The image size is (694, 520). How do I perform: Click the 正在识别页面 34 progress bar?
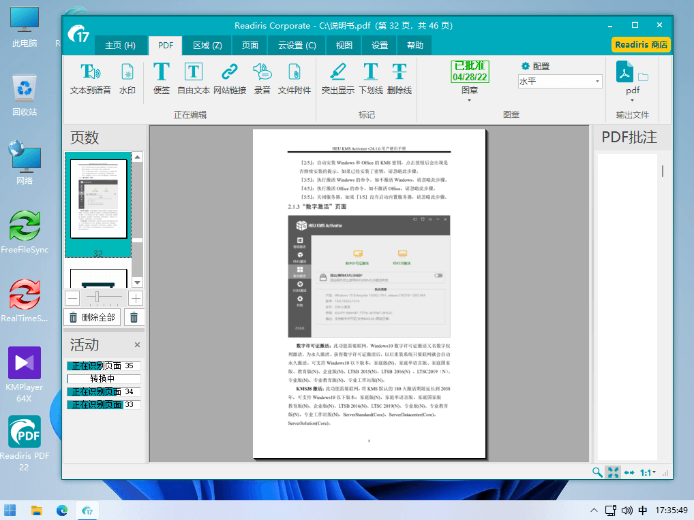(x=104, y=392)
